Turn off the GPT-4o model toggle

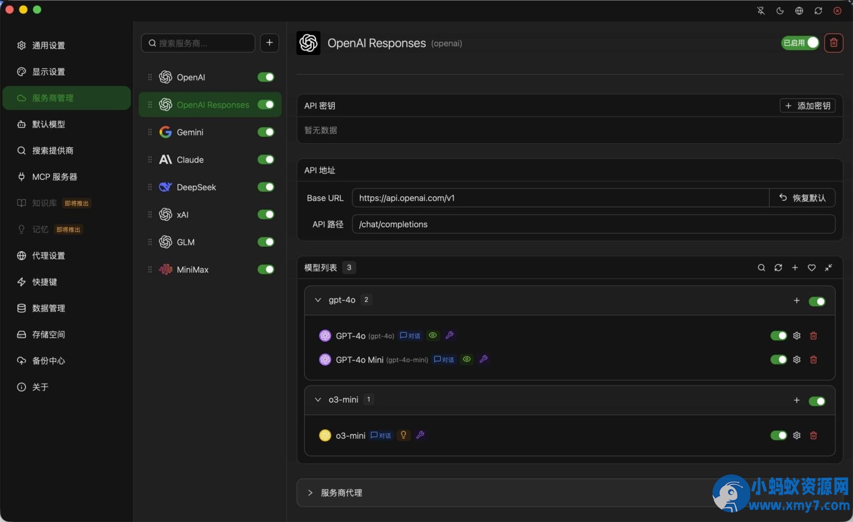click(x=779, y=336)
